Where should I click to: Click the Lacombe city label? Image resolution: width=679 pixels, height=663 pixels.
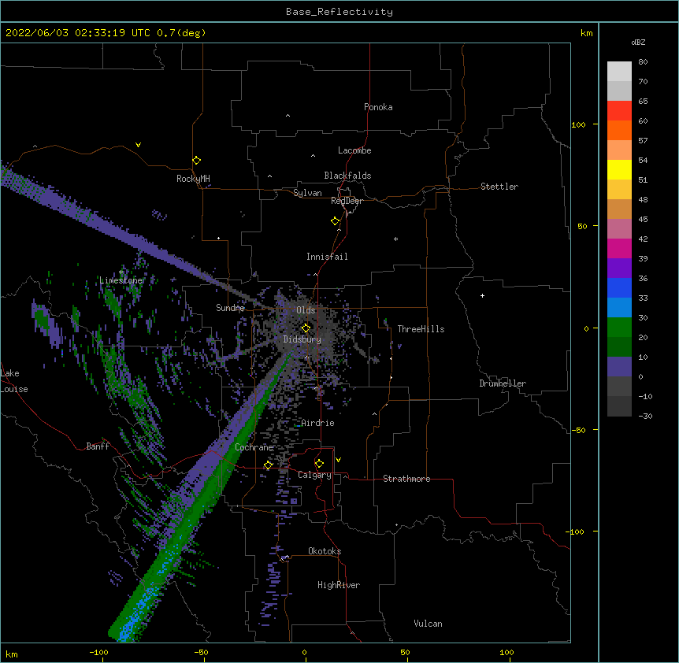point(354,150)
